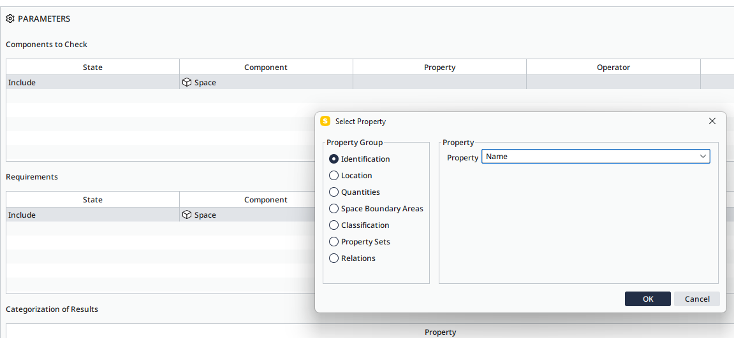The height and width of the screenshot is (338, 734).
Task: Click State header in Requirements table
Action: (92, 200)
